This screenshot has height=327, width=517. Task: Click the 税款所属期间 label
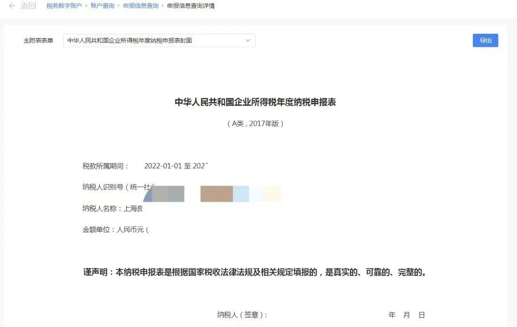106,166
